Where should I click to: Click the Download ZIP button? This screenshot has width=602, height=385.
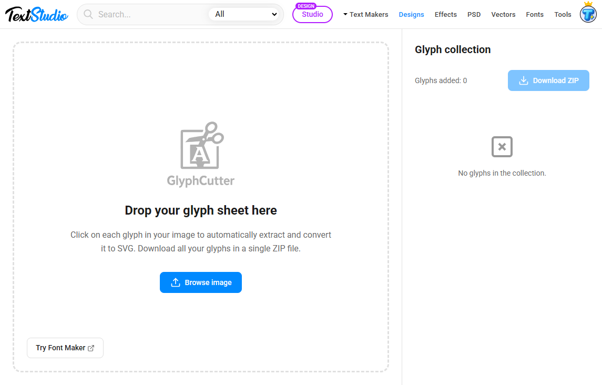(548, 80)
